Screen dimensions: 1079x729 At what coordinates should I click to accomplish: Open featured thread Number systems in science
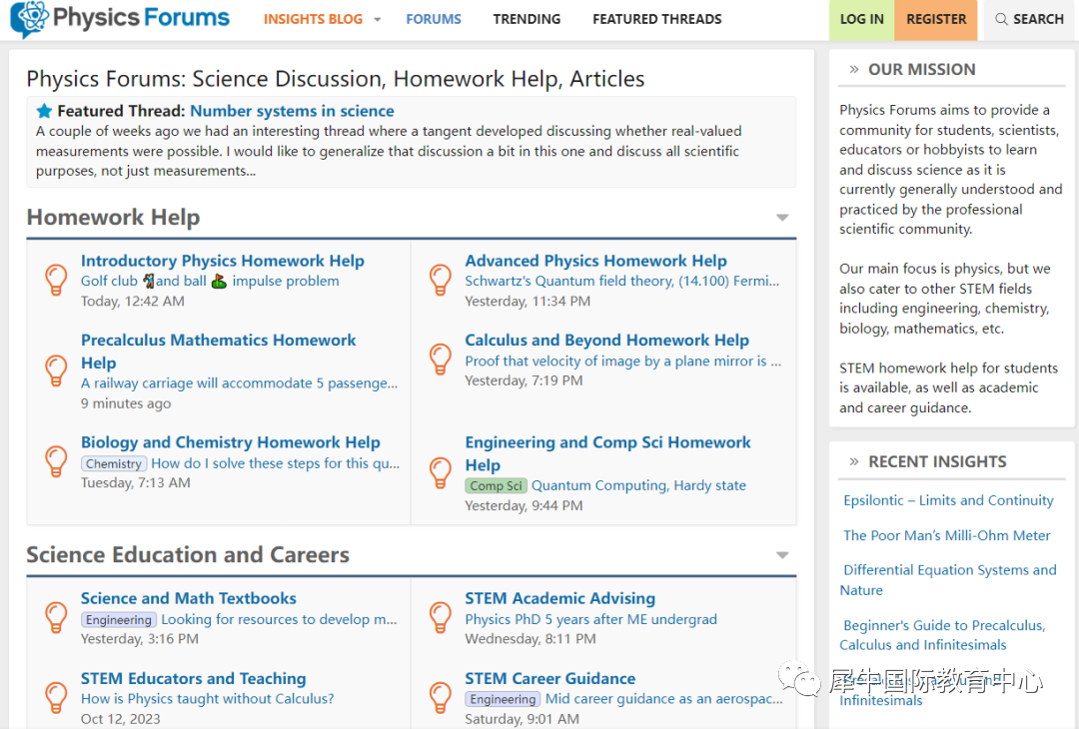pos(292,111)
